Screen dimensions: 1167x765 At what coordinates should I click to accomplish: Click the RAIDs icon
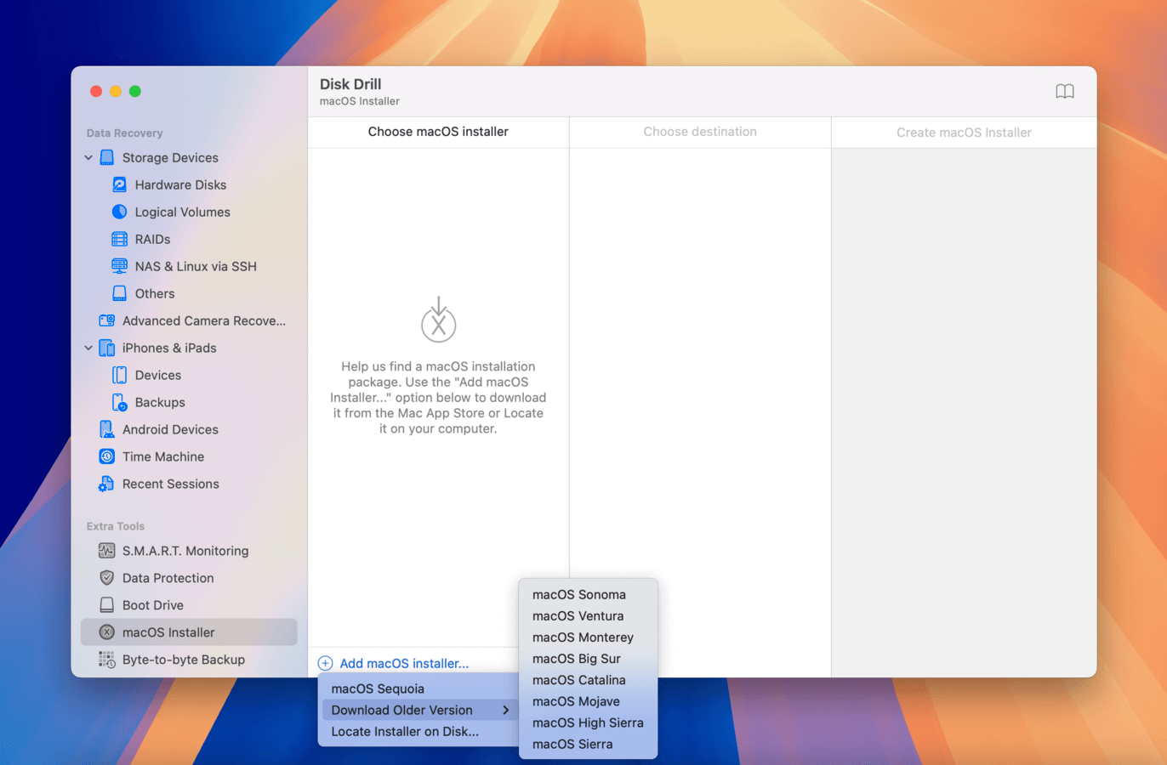click(x=119, y=239)
